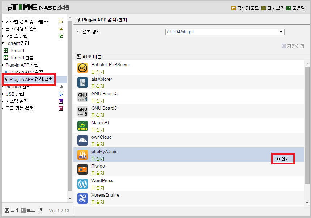Select XpressEngine app name
The width and height of the screenshot is (311, 218).
(x=105, y=195)
